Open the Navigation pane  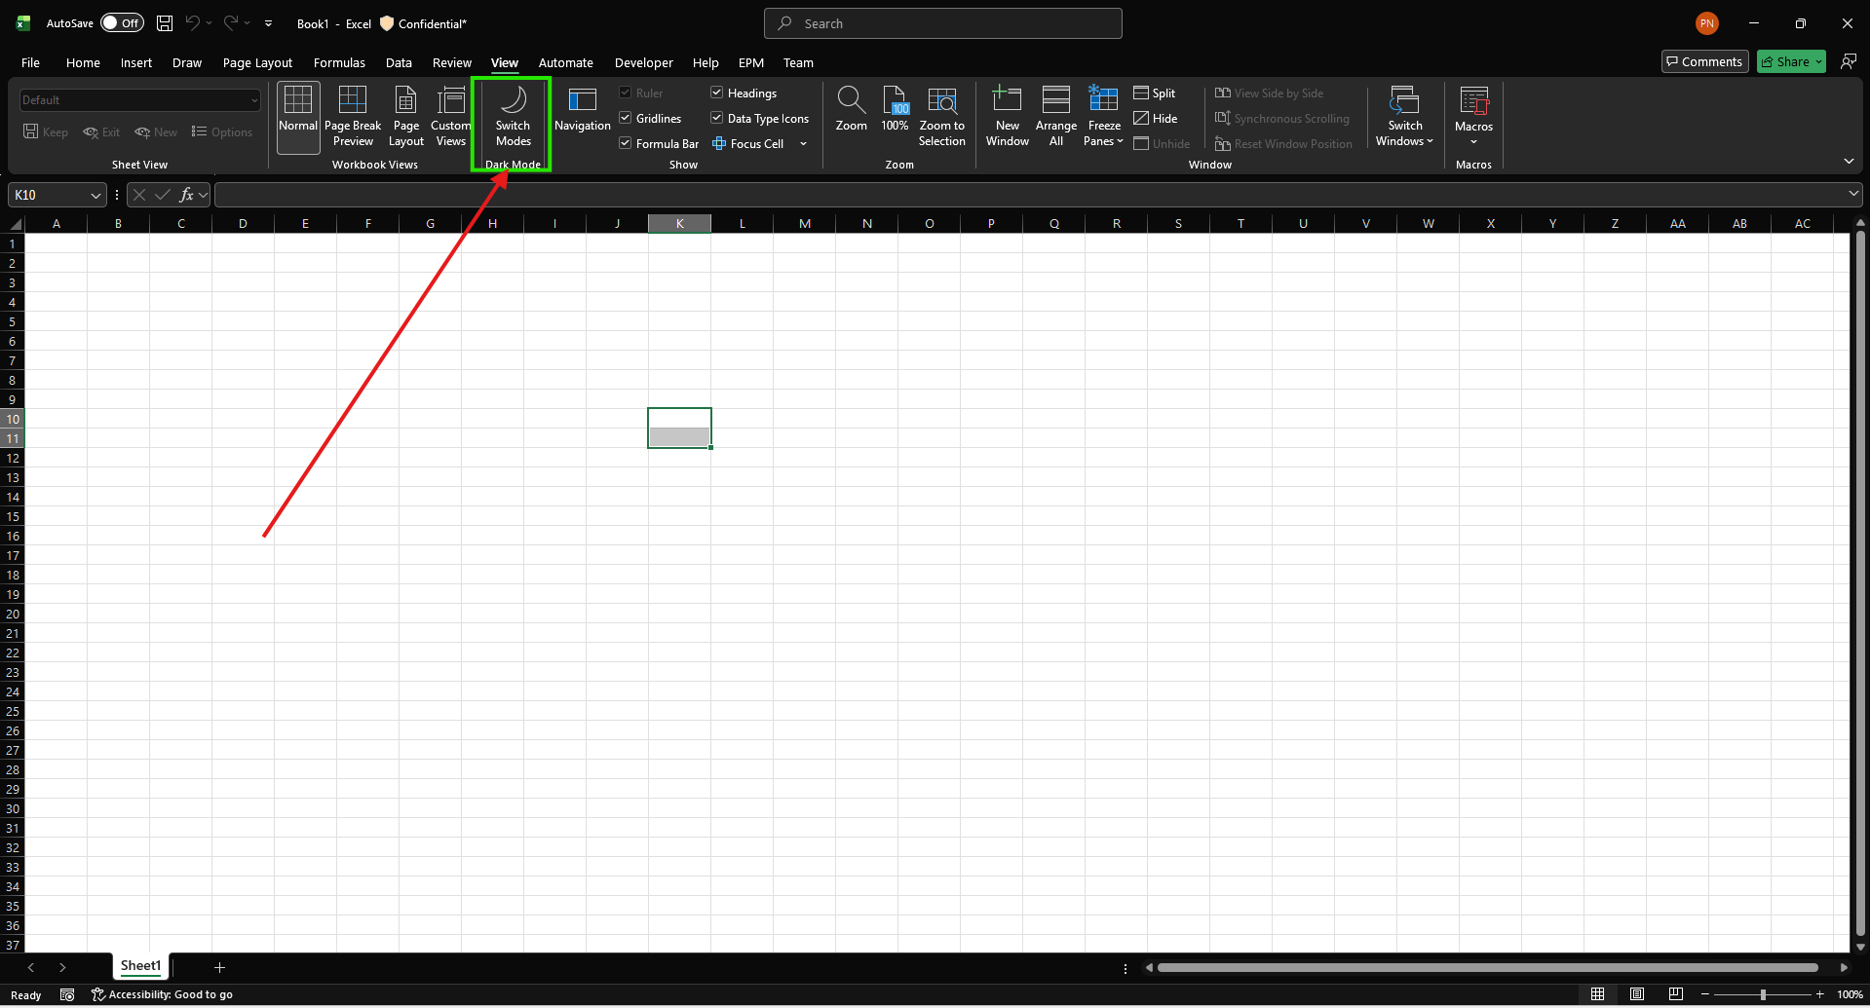[x=583, y=110]
